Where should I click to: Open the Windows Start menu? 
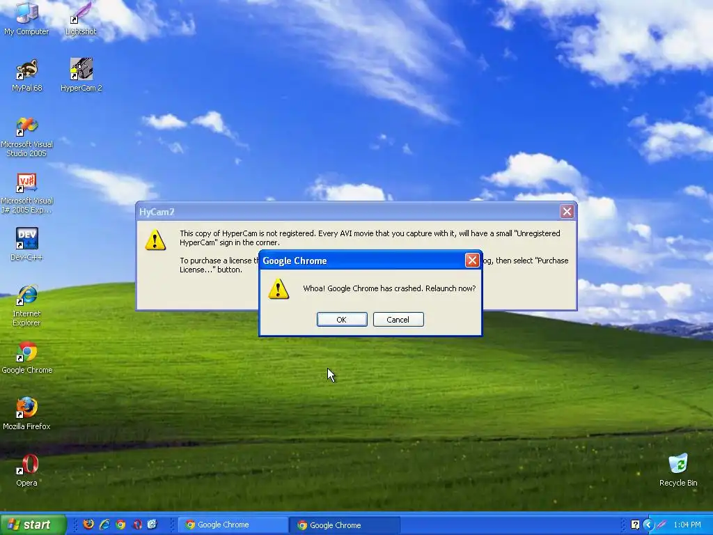tap(33, 525)
